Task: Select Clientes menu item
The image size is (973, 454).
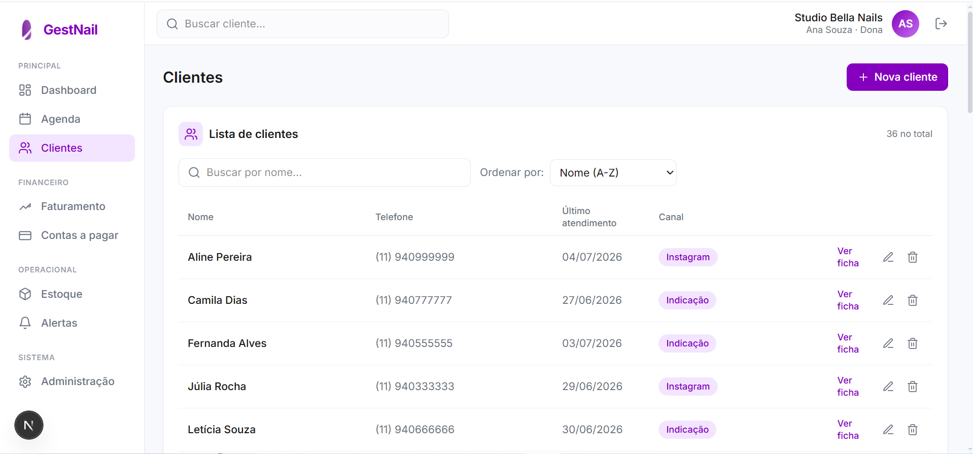Action: coord(72,148)
